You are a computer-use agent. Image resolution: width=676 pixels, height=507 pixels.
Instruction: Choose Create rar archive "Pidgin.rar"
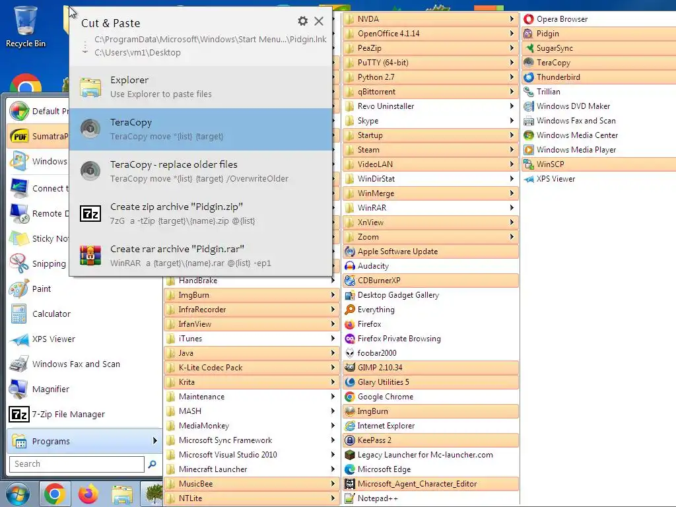point(201,255)
